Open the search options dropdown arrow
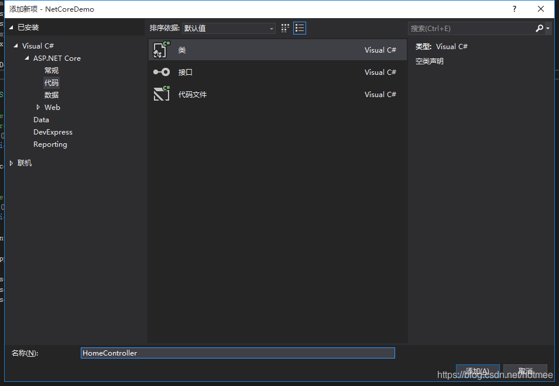This screenshot has width=559, height=386. pyautogui.click(x=548, y=28)
